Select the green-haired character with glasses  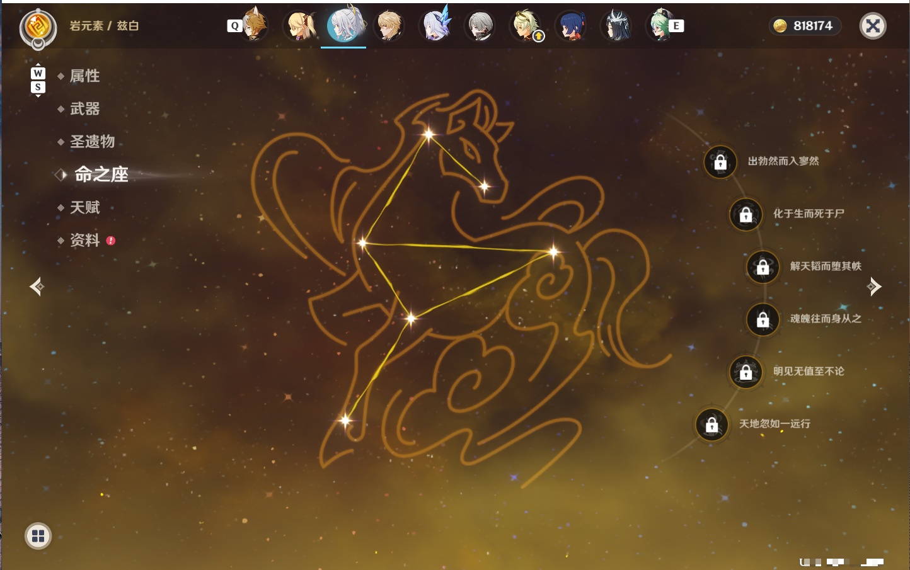coord(660,25)
